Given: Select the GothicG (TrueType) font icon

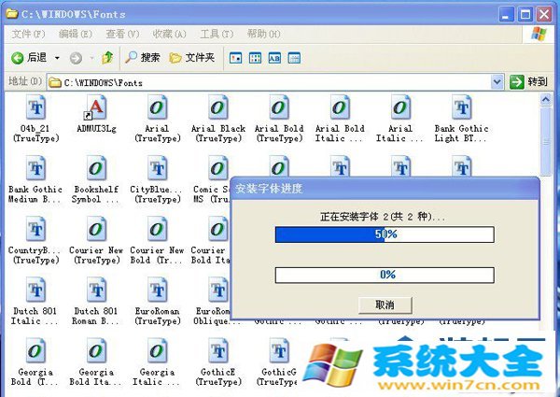Looking at the screenshot, I should click(278, 350).
